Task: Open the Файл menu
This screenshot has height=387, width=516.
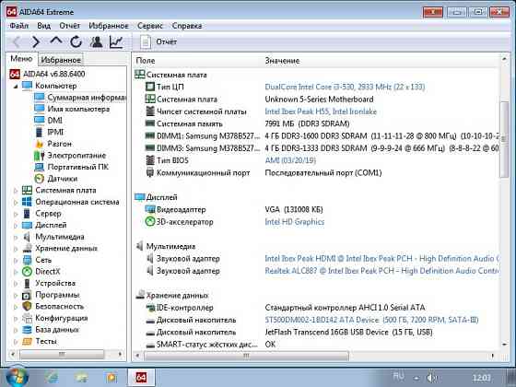Action: coord(18,26)
